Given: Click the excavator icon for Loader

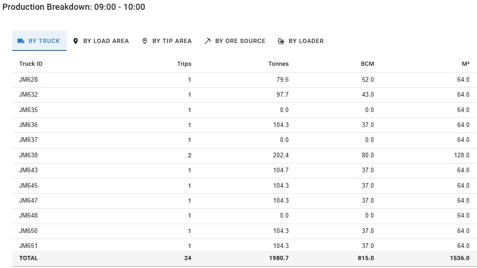Looking at the screenshot, I should click(x=281, y=41).
